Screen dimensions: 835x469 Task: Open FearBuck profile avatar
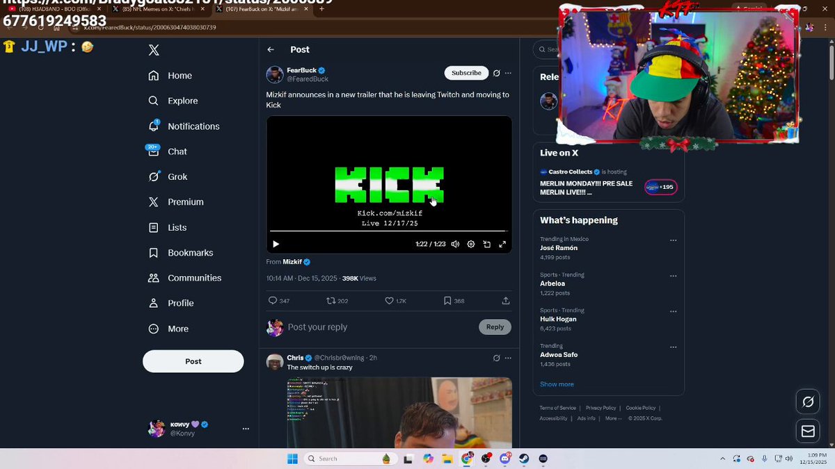[274, 75]
